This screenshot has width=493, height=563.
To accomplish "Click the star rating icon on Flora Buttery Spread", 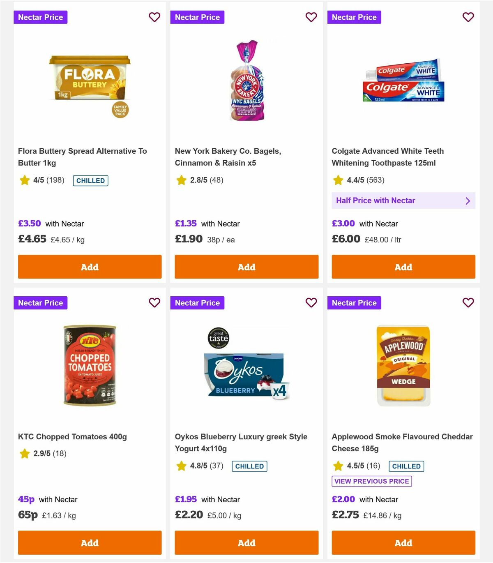I will (24, 180).
